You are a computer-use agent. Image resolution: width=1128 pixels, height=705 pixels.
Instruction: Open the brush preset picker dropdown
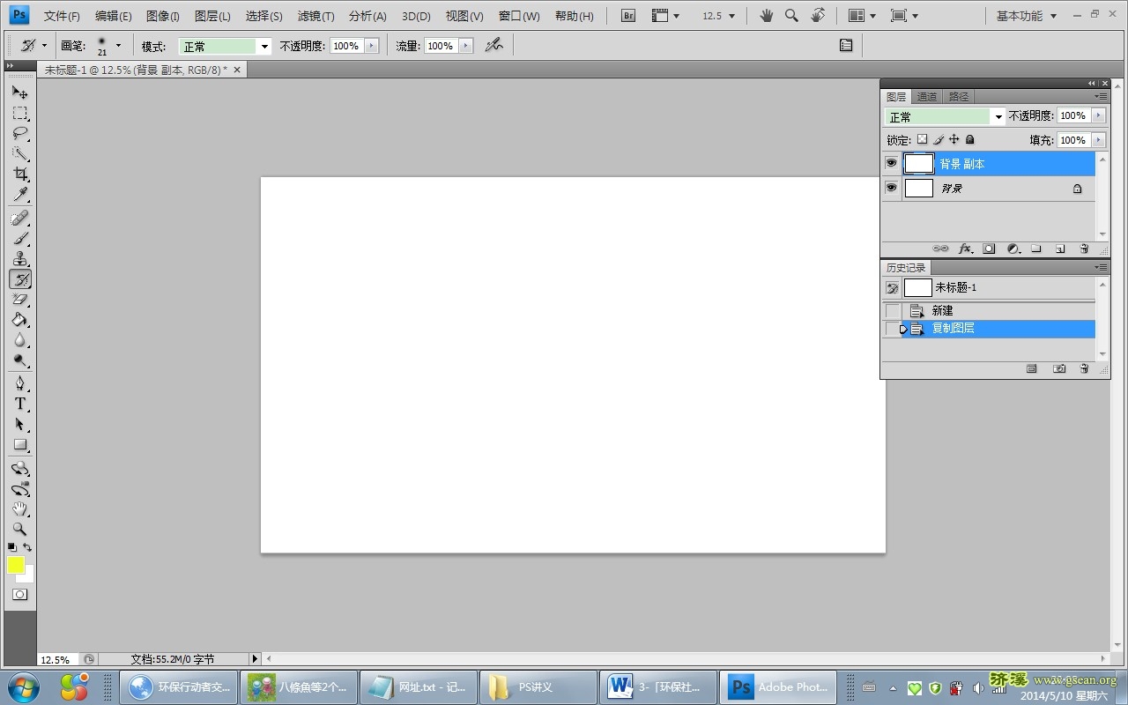pos(118,45)
